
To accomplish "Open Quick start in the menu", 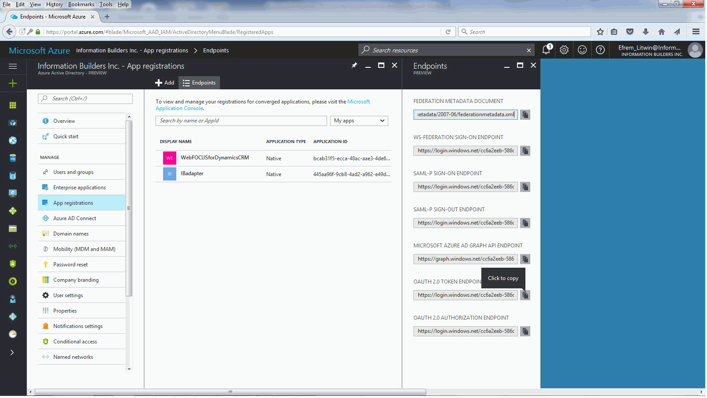I will [82, 136].
